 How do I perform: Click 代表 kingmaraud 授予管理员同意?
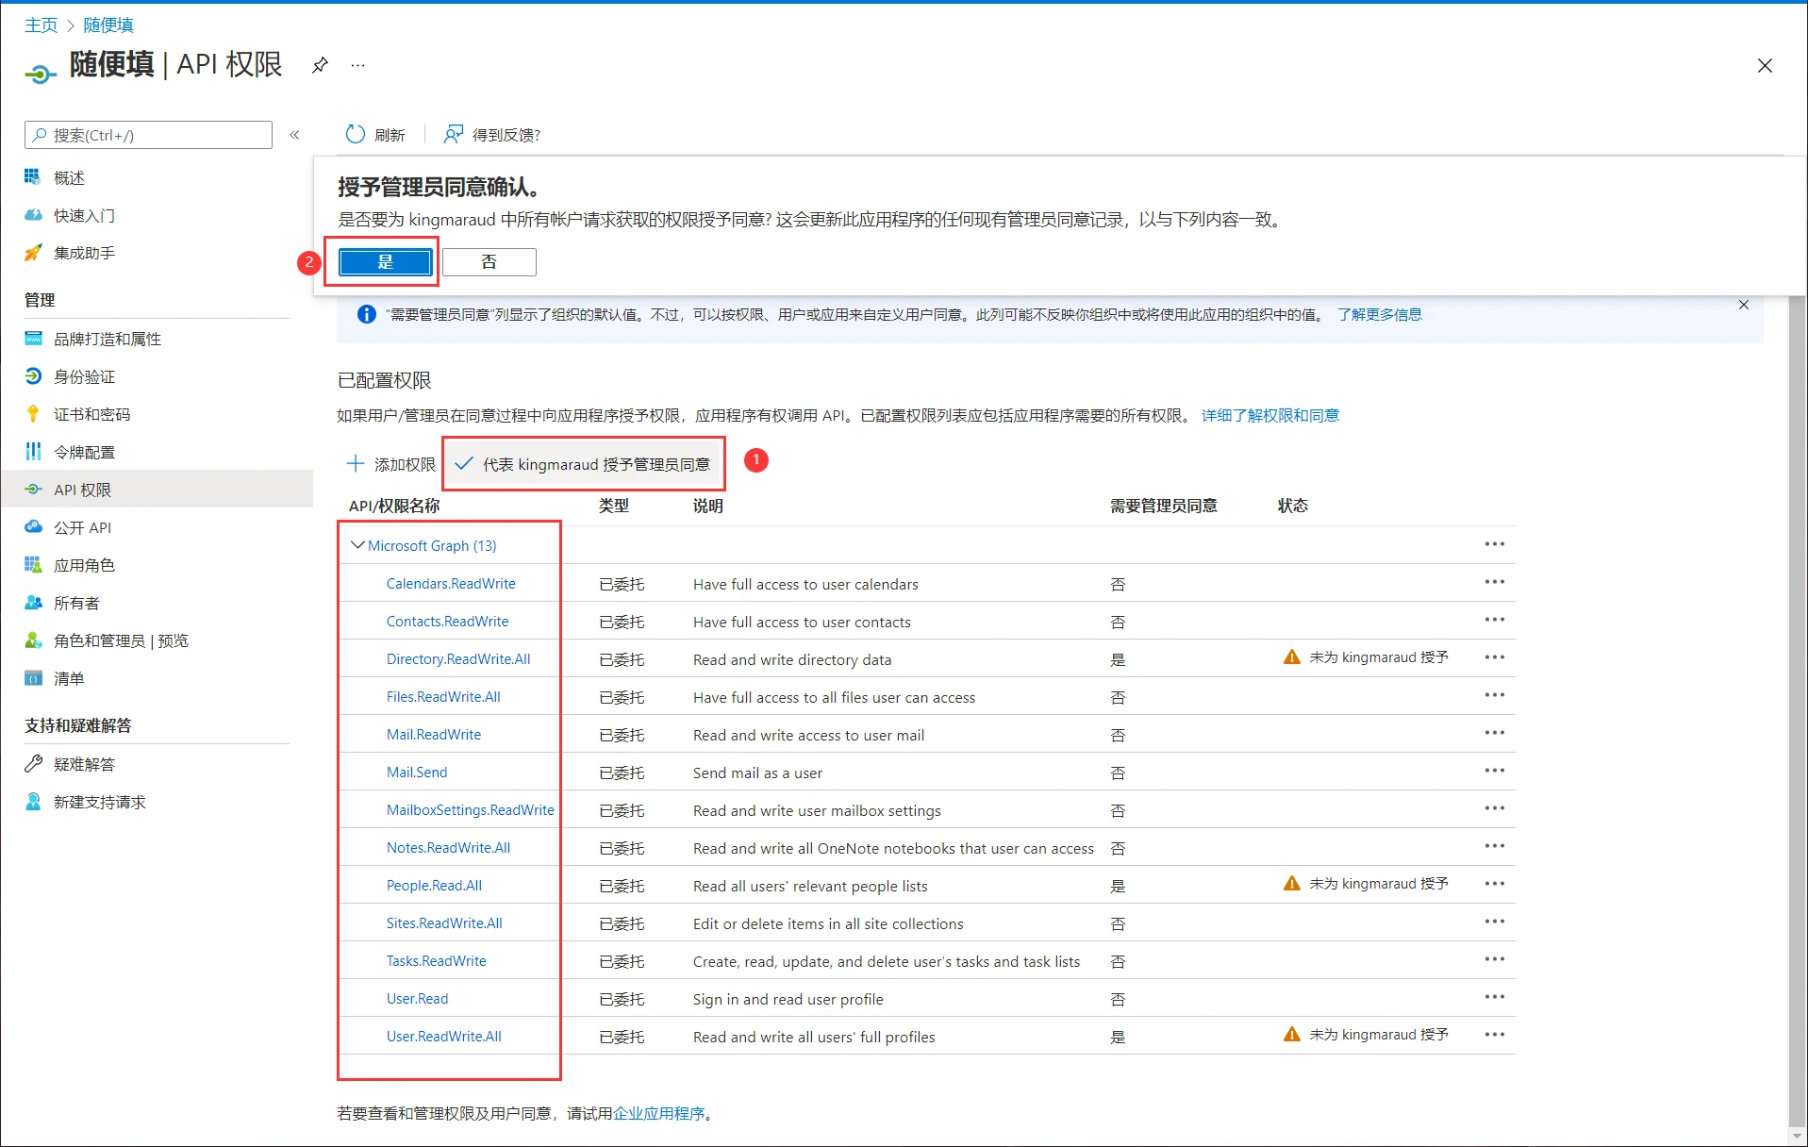[x=584, y=464]
